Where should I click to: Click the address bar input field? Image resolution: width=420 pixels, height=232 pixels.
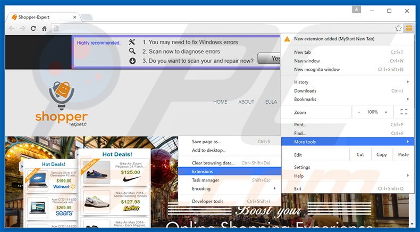(x=226, y=28)
